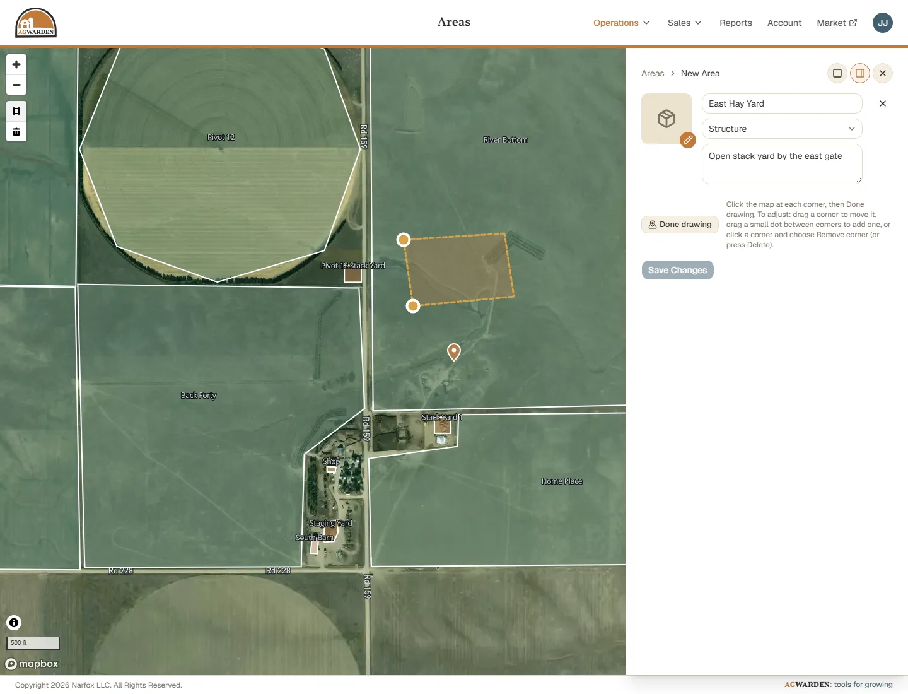Viewport: 908px width, 694px height.
Task: Expand the Sales menu
Action: [684, 23]
